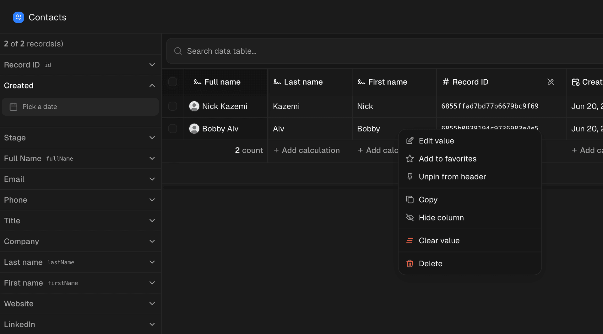This screenshot has width=603, height=334.
Task: Click the 2 count summary button
Action: (249, 150)
